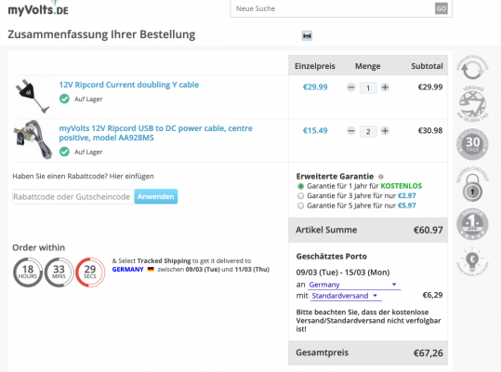Click the same-day shipping globe badge
Image resolution: width=501 pixels, height=372 pixels.
point(472,104)
